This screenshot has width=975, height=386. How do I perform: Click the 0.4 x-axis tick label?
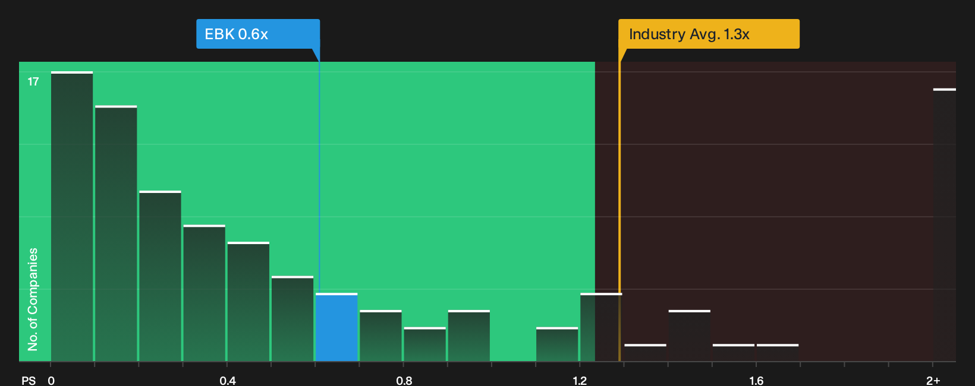pos(228,381)
